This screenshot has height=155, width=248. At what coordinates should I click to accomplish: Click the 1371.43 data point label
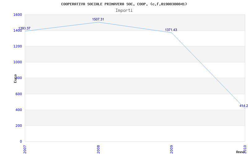coord(171,30)
